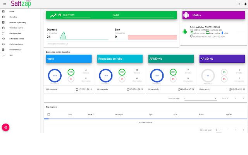Click the red Erro chart bar
The height and width of the screenshot is (155, 248).
pyautogui.click(x=152, y=38)
